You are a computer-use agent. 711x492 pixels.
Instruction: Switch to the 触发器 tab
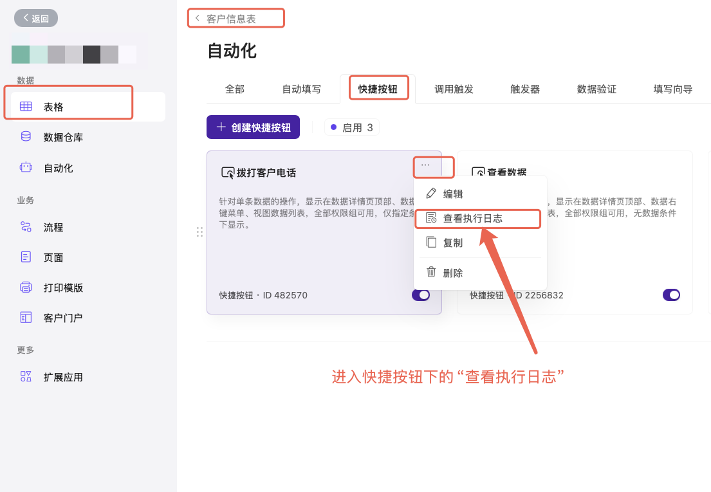coord(525,89)
